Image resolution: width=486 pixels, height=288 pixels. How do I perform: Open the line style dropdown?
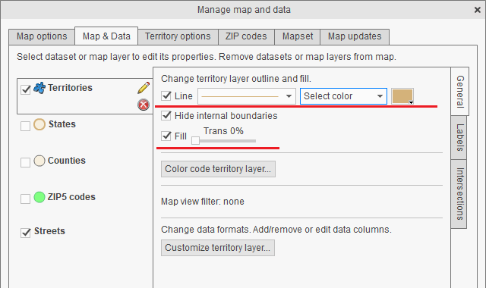247,96
